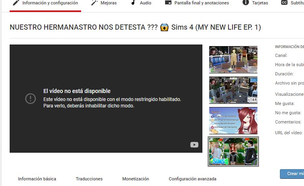Select the Monetización sub-tab
The image size is (304, 186).
pyautogui.click(x=135, y=179)
